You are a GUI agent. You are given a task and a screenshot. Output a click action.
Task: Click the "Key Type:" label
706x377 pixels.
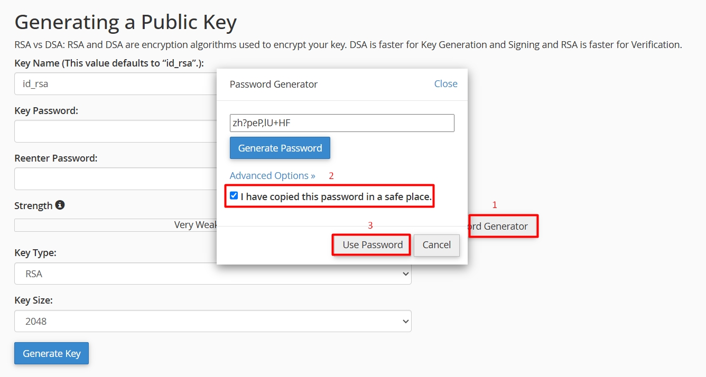point(35,253)
